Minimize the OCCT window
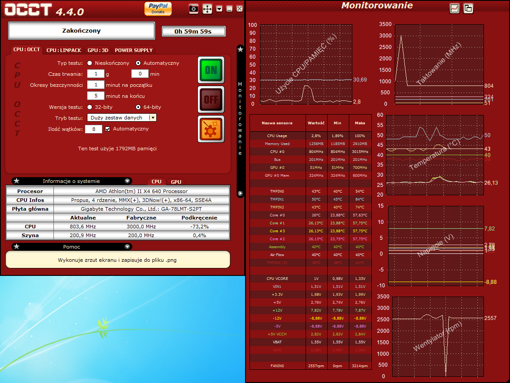 click(229, 9)
